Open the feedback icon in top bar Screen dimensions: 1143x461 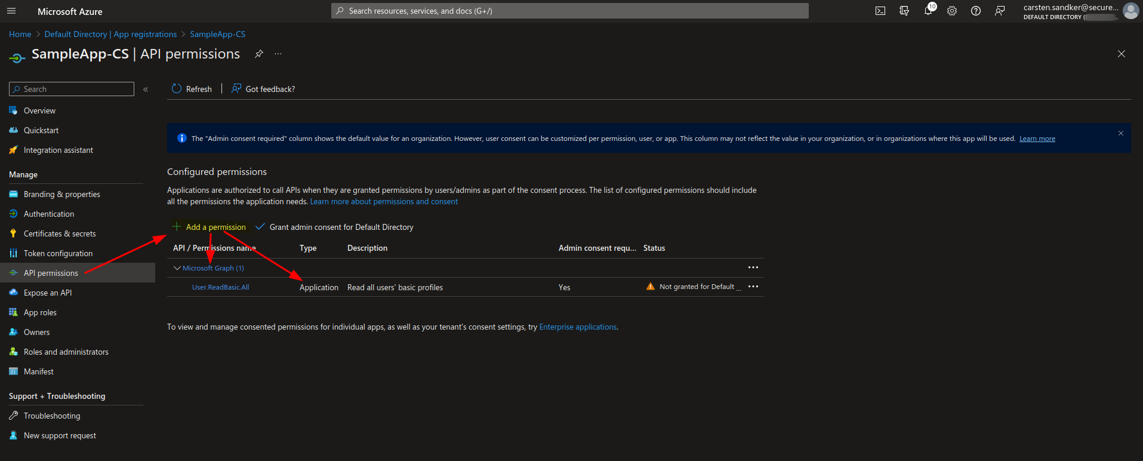coord(1000,11)
